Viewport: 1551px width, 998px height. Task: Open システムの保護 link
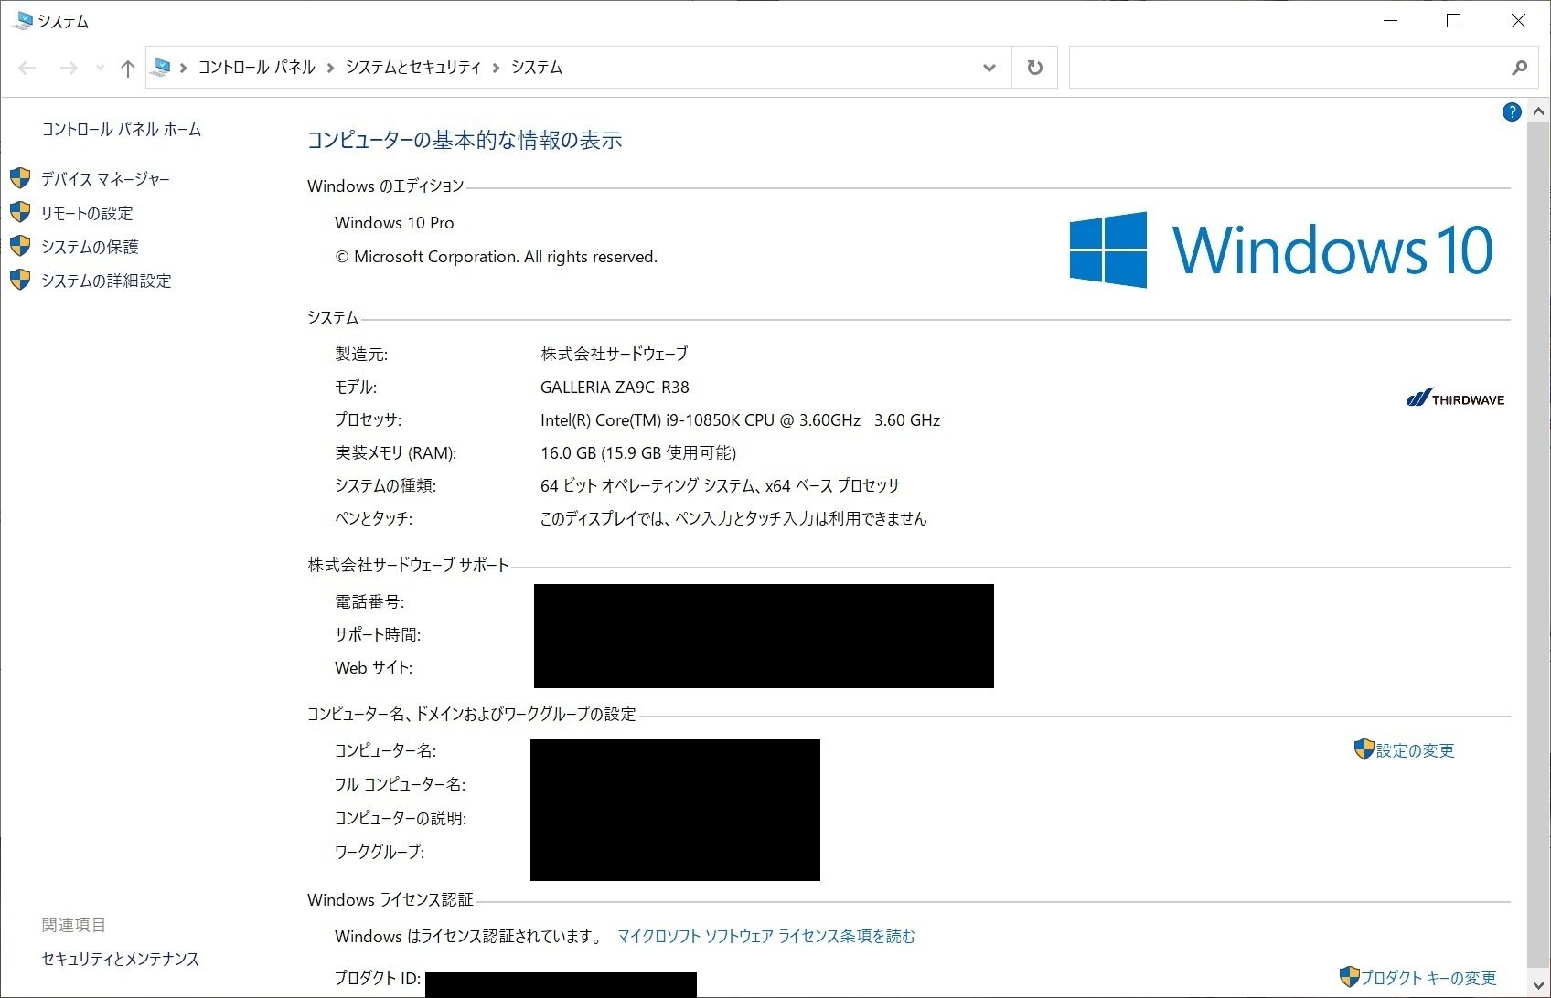click(x=90, y=247)
